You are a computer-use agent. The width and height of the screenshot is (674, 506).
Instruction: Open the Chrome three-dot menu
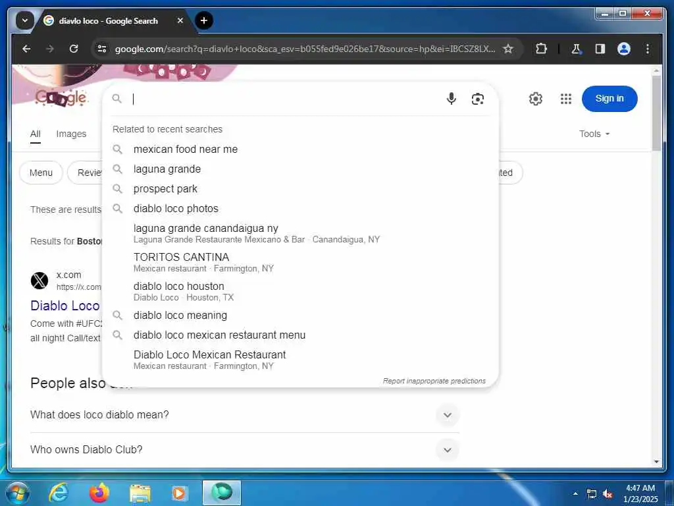[x=648, y=49]
